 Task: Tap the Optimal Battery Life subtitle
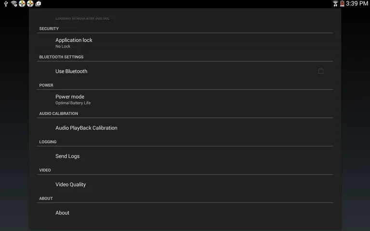coord(73,103)
